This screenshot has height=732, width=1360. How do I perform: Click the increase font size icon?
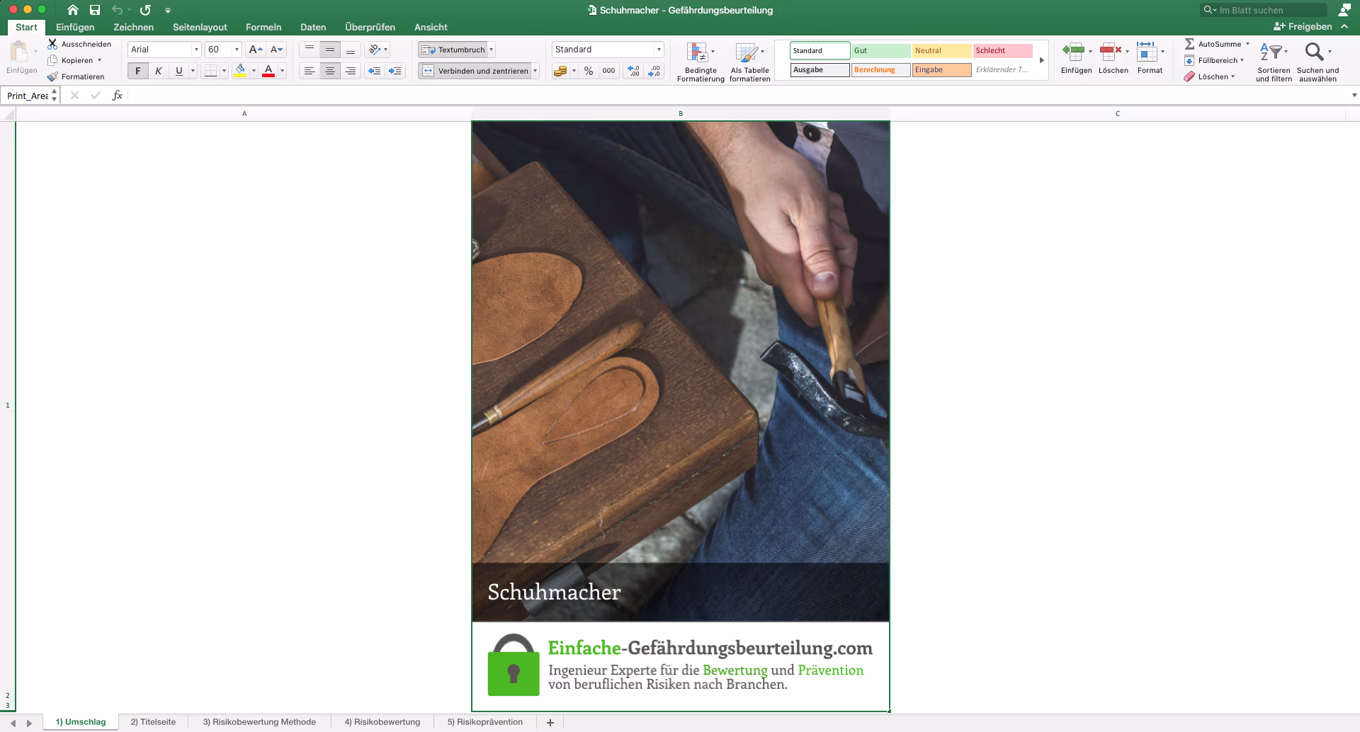(x=256, y=50)
